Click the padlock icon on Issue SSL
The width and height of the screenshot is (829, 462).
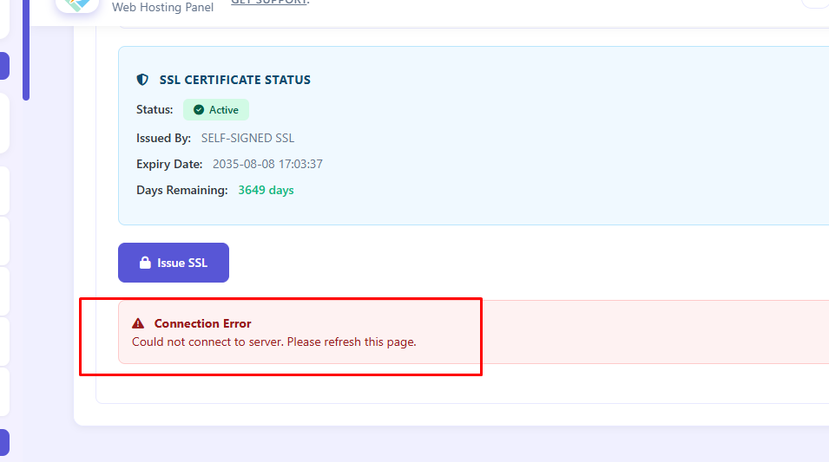pyautogui.click(x=145, y=263)
